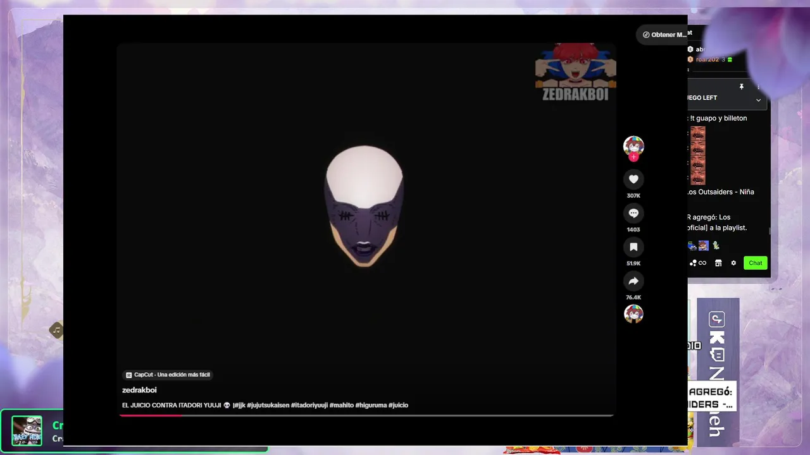Collapse the pinned EGO LEFT message chevron
The height and width of the screenshot is (455, 810).
click(758, 100)
